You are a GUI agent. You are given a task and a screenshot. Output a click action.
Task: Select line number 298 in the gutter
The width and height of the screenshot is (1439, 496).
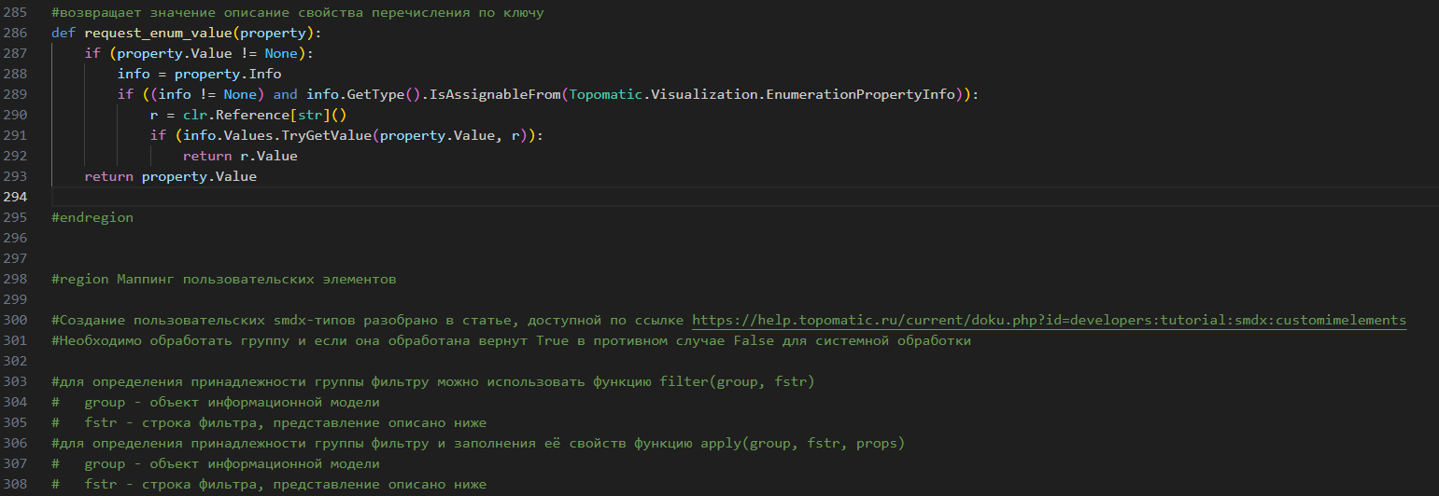point(16,279)
